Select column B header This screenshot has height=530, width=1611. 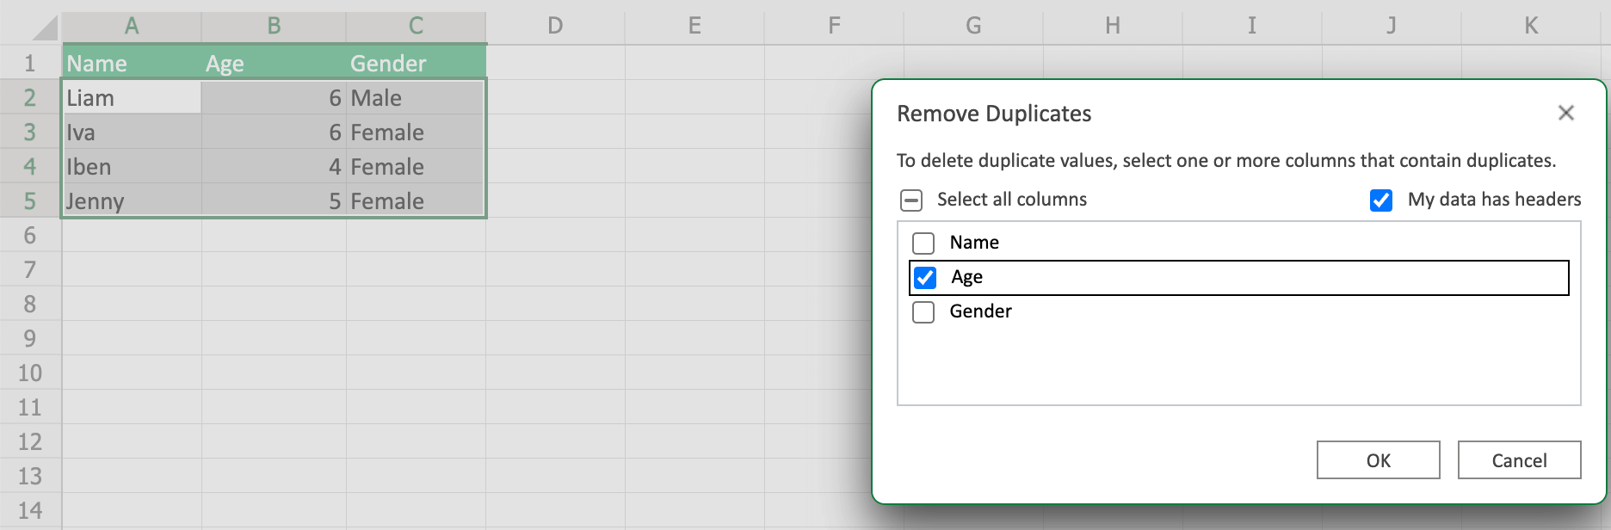[274, 26]
